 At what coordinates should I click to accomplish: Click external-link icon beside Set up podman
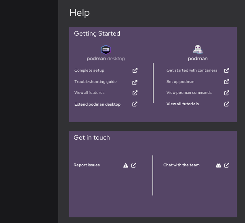pyautogui.click(x=227, y=82)
